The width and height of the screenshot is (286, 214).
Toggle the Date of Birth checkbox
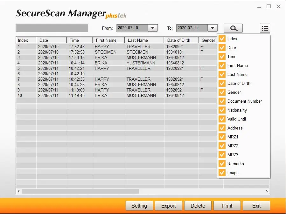coord(222,83)
